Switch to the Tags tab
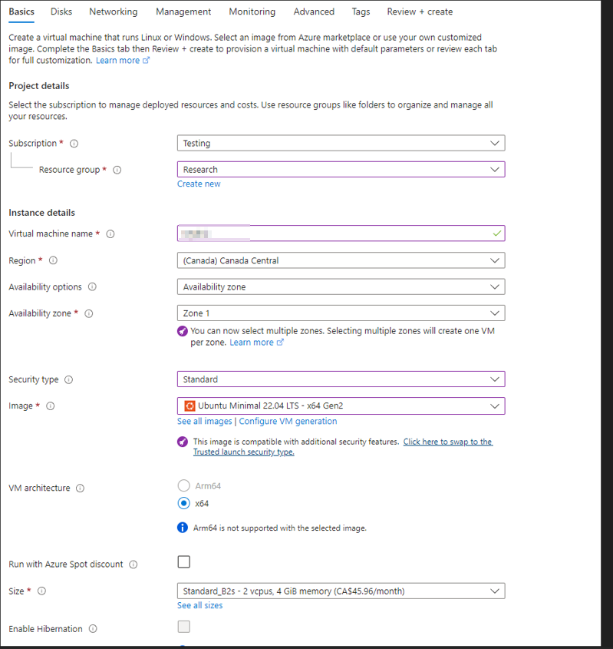This screenshot has width=613, height=649. [x=361, y=12]
